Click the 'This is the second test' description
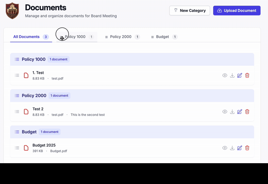The image size is (268, 184). [88, 115]
